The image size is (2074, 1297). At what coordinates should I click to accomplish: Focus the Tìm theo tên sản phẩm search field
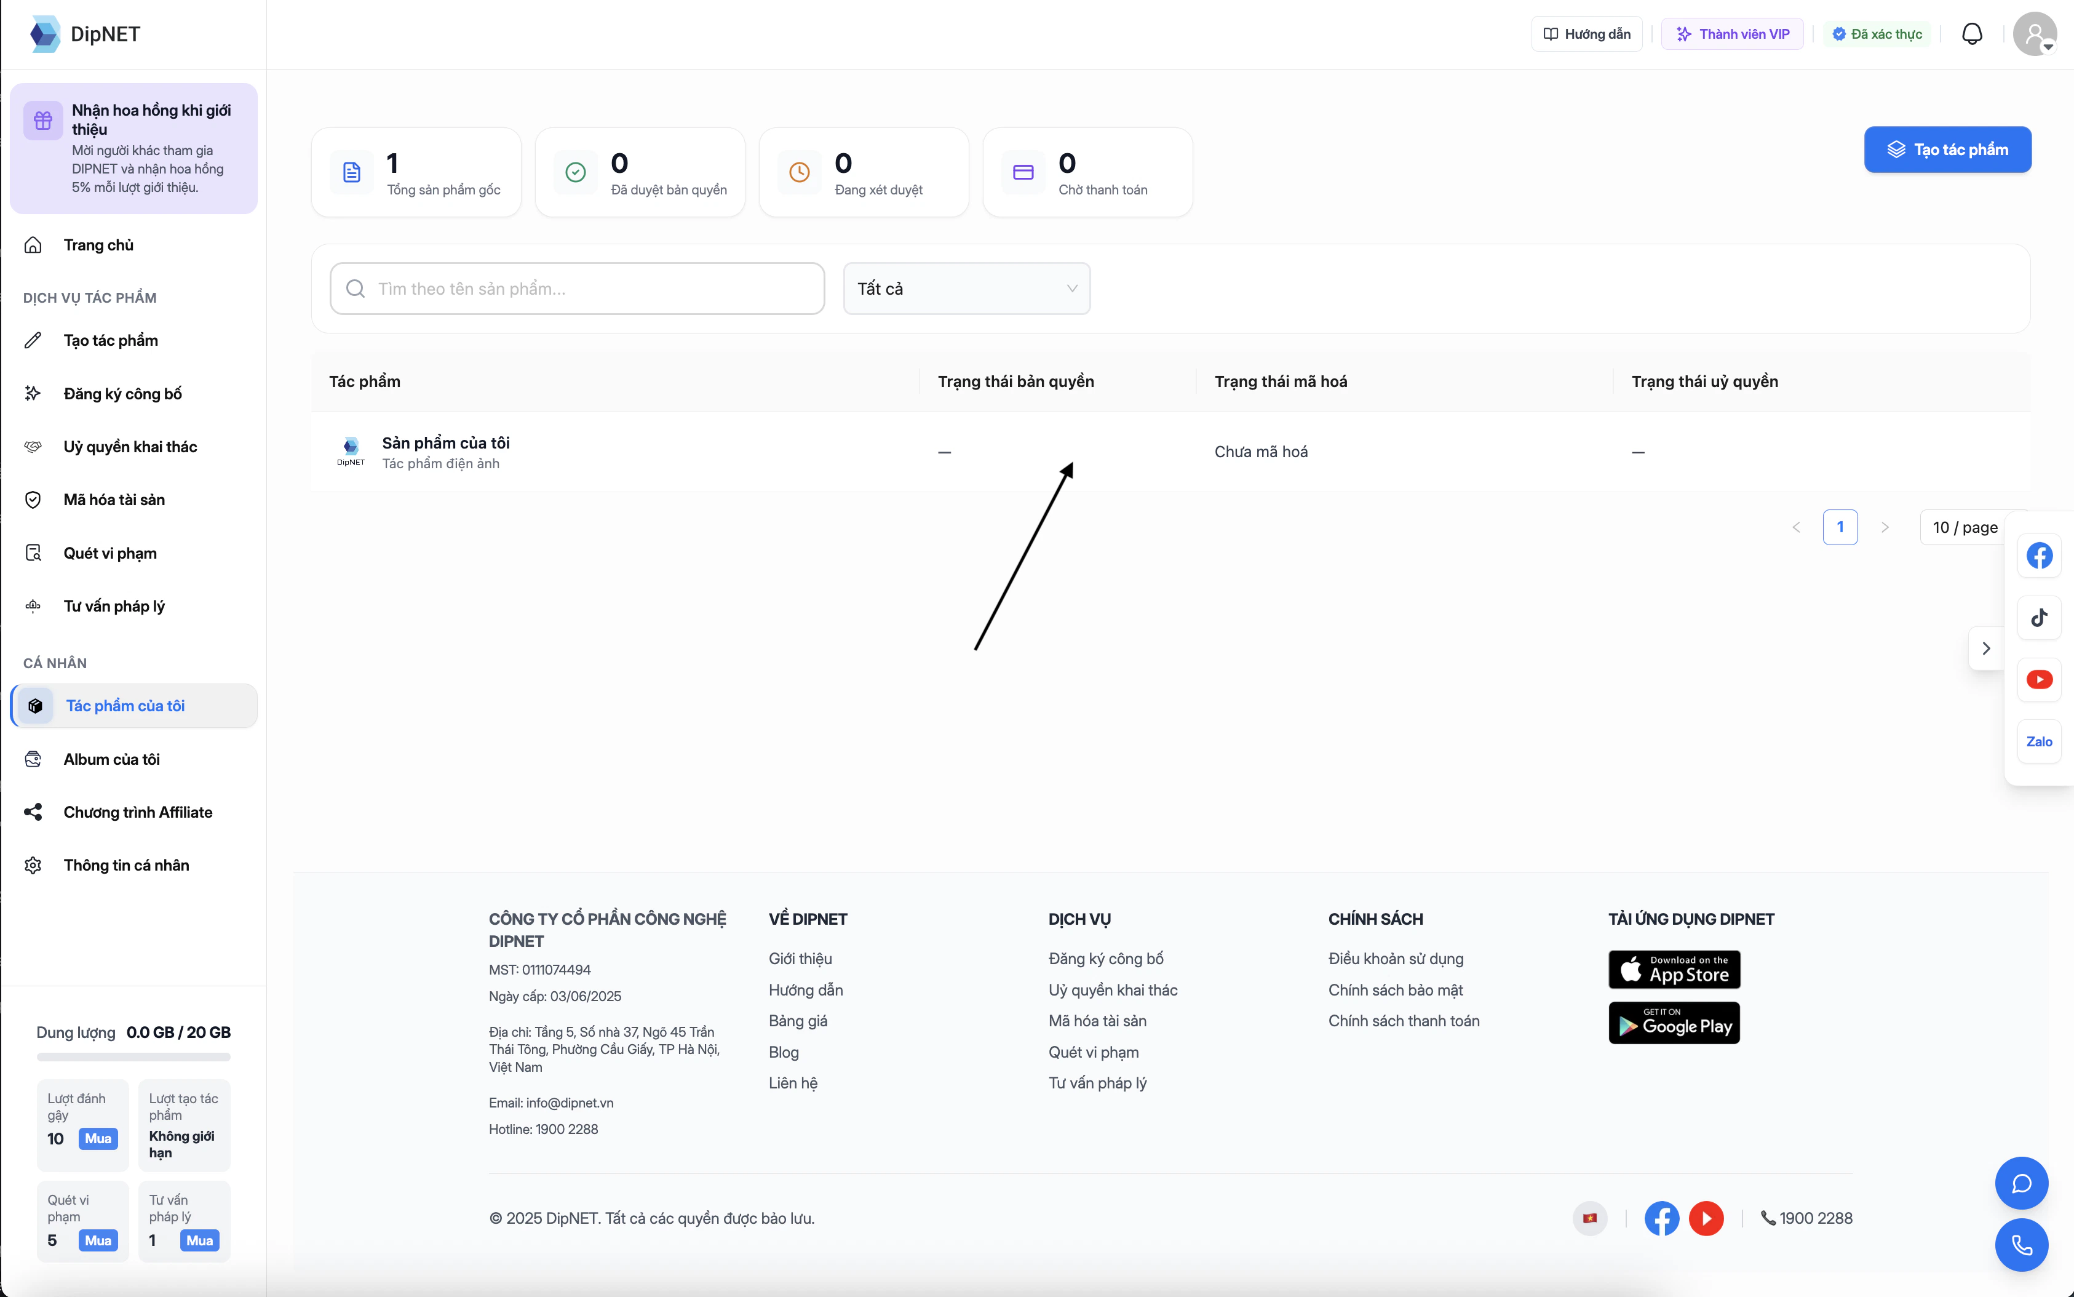pos(577,289)
